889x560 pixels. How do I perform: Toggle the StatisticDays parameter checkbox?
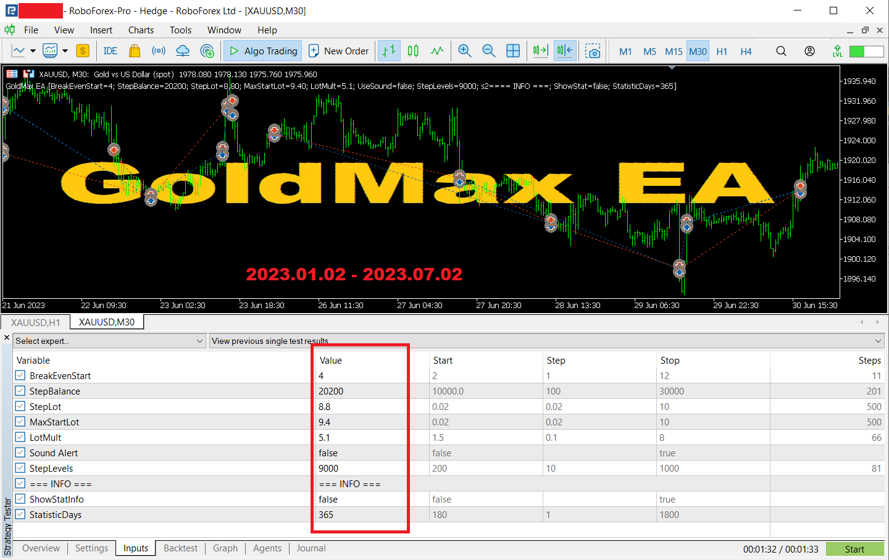click(x=20, y=514)
